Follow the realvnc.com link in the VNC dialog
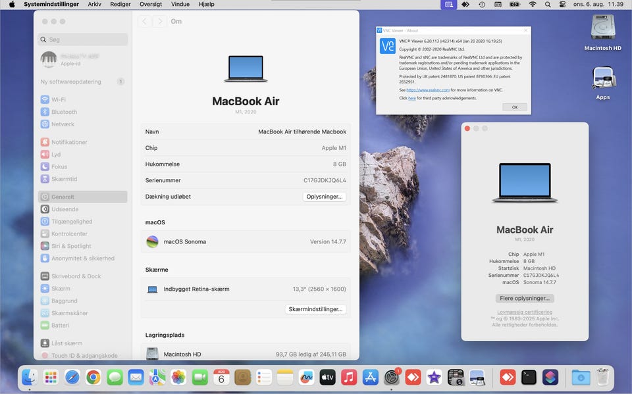Screen dimensions: 632x394 coord(428,89)
